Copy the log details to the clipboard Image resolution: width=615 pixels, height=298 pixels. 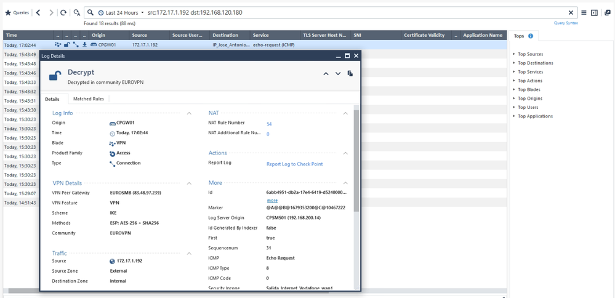[350, 73]
